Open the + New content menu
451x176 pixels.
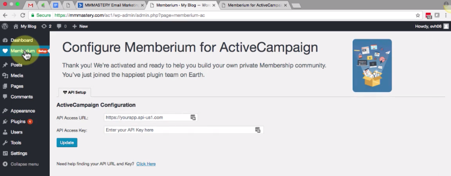tap(80, 26)
